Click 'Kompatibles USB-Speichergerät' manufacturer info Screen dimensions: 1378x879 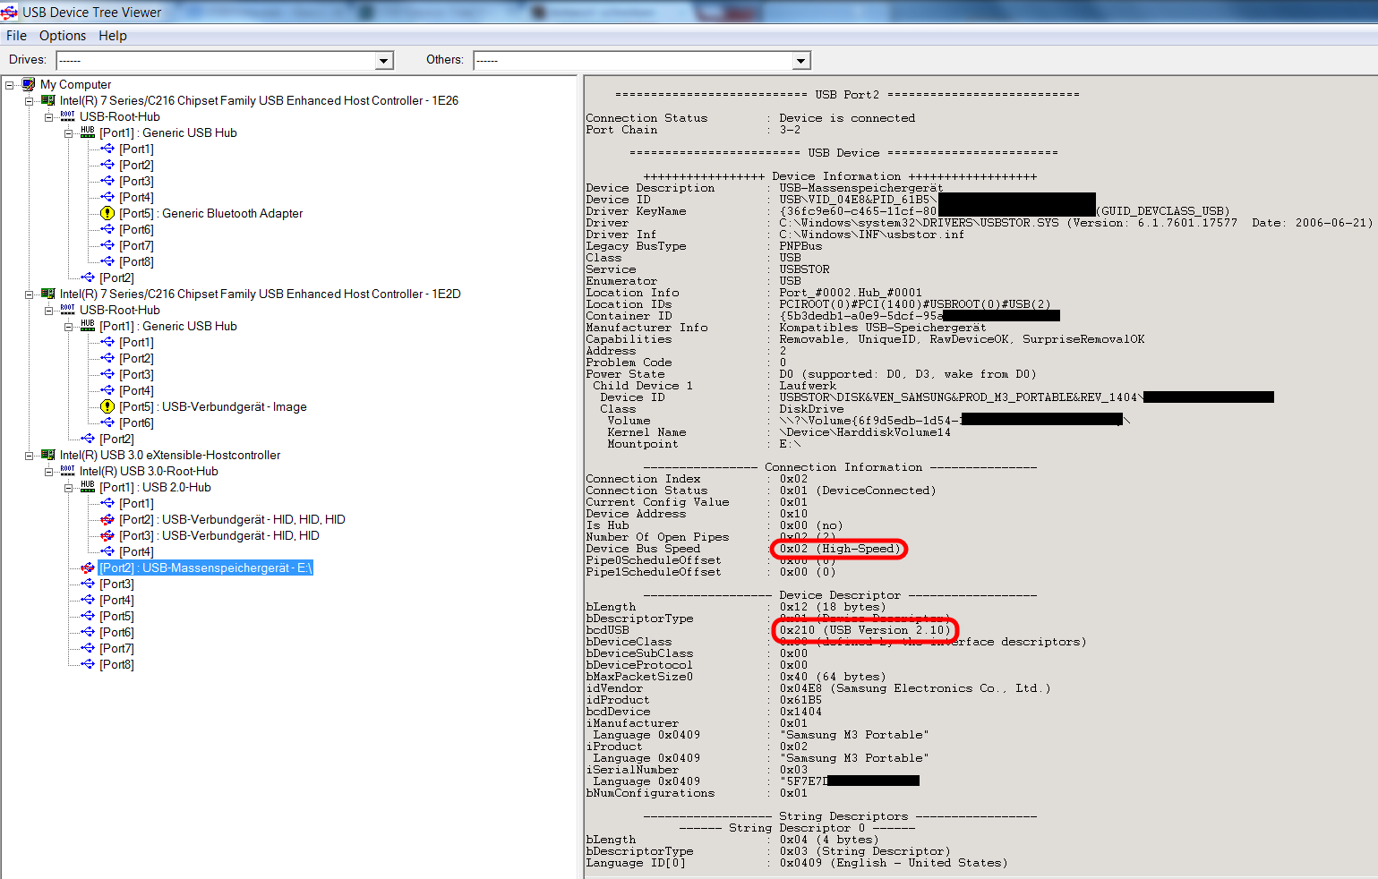click(882, 328)
